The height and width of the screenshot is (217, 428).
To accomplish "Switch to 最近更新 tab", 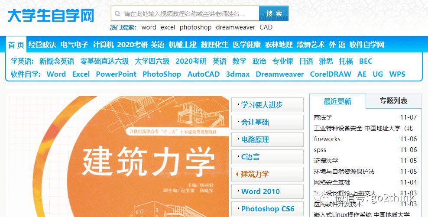I will [337, 101].
